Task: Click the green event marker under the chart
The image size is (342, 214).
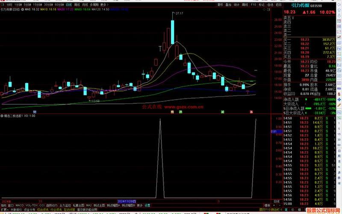Action: tap(181, 112)
